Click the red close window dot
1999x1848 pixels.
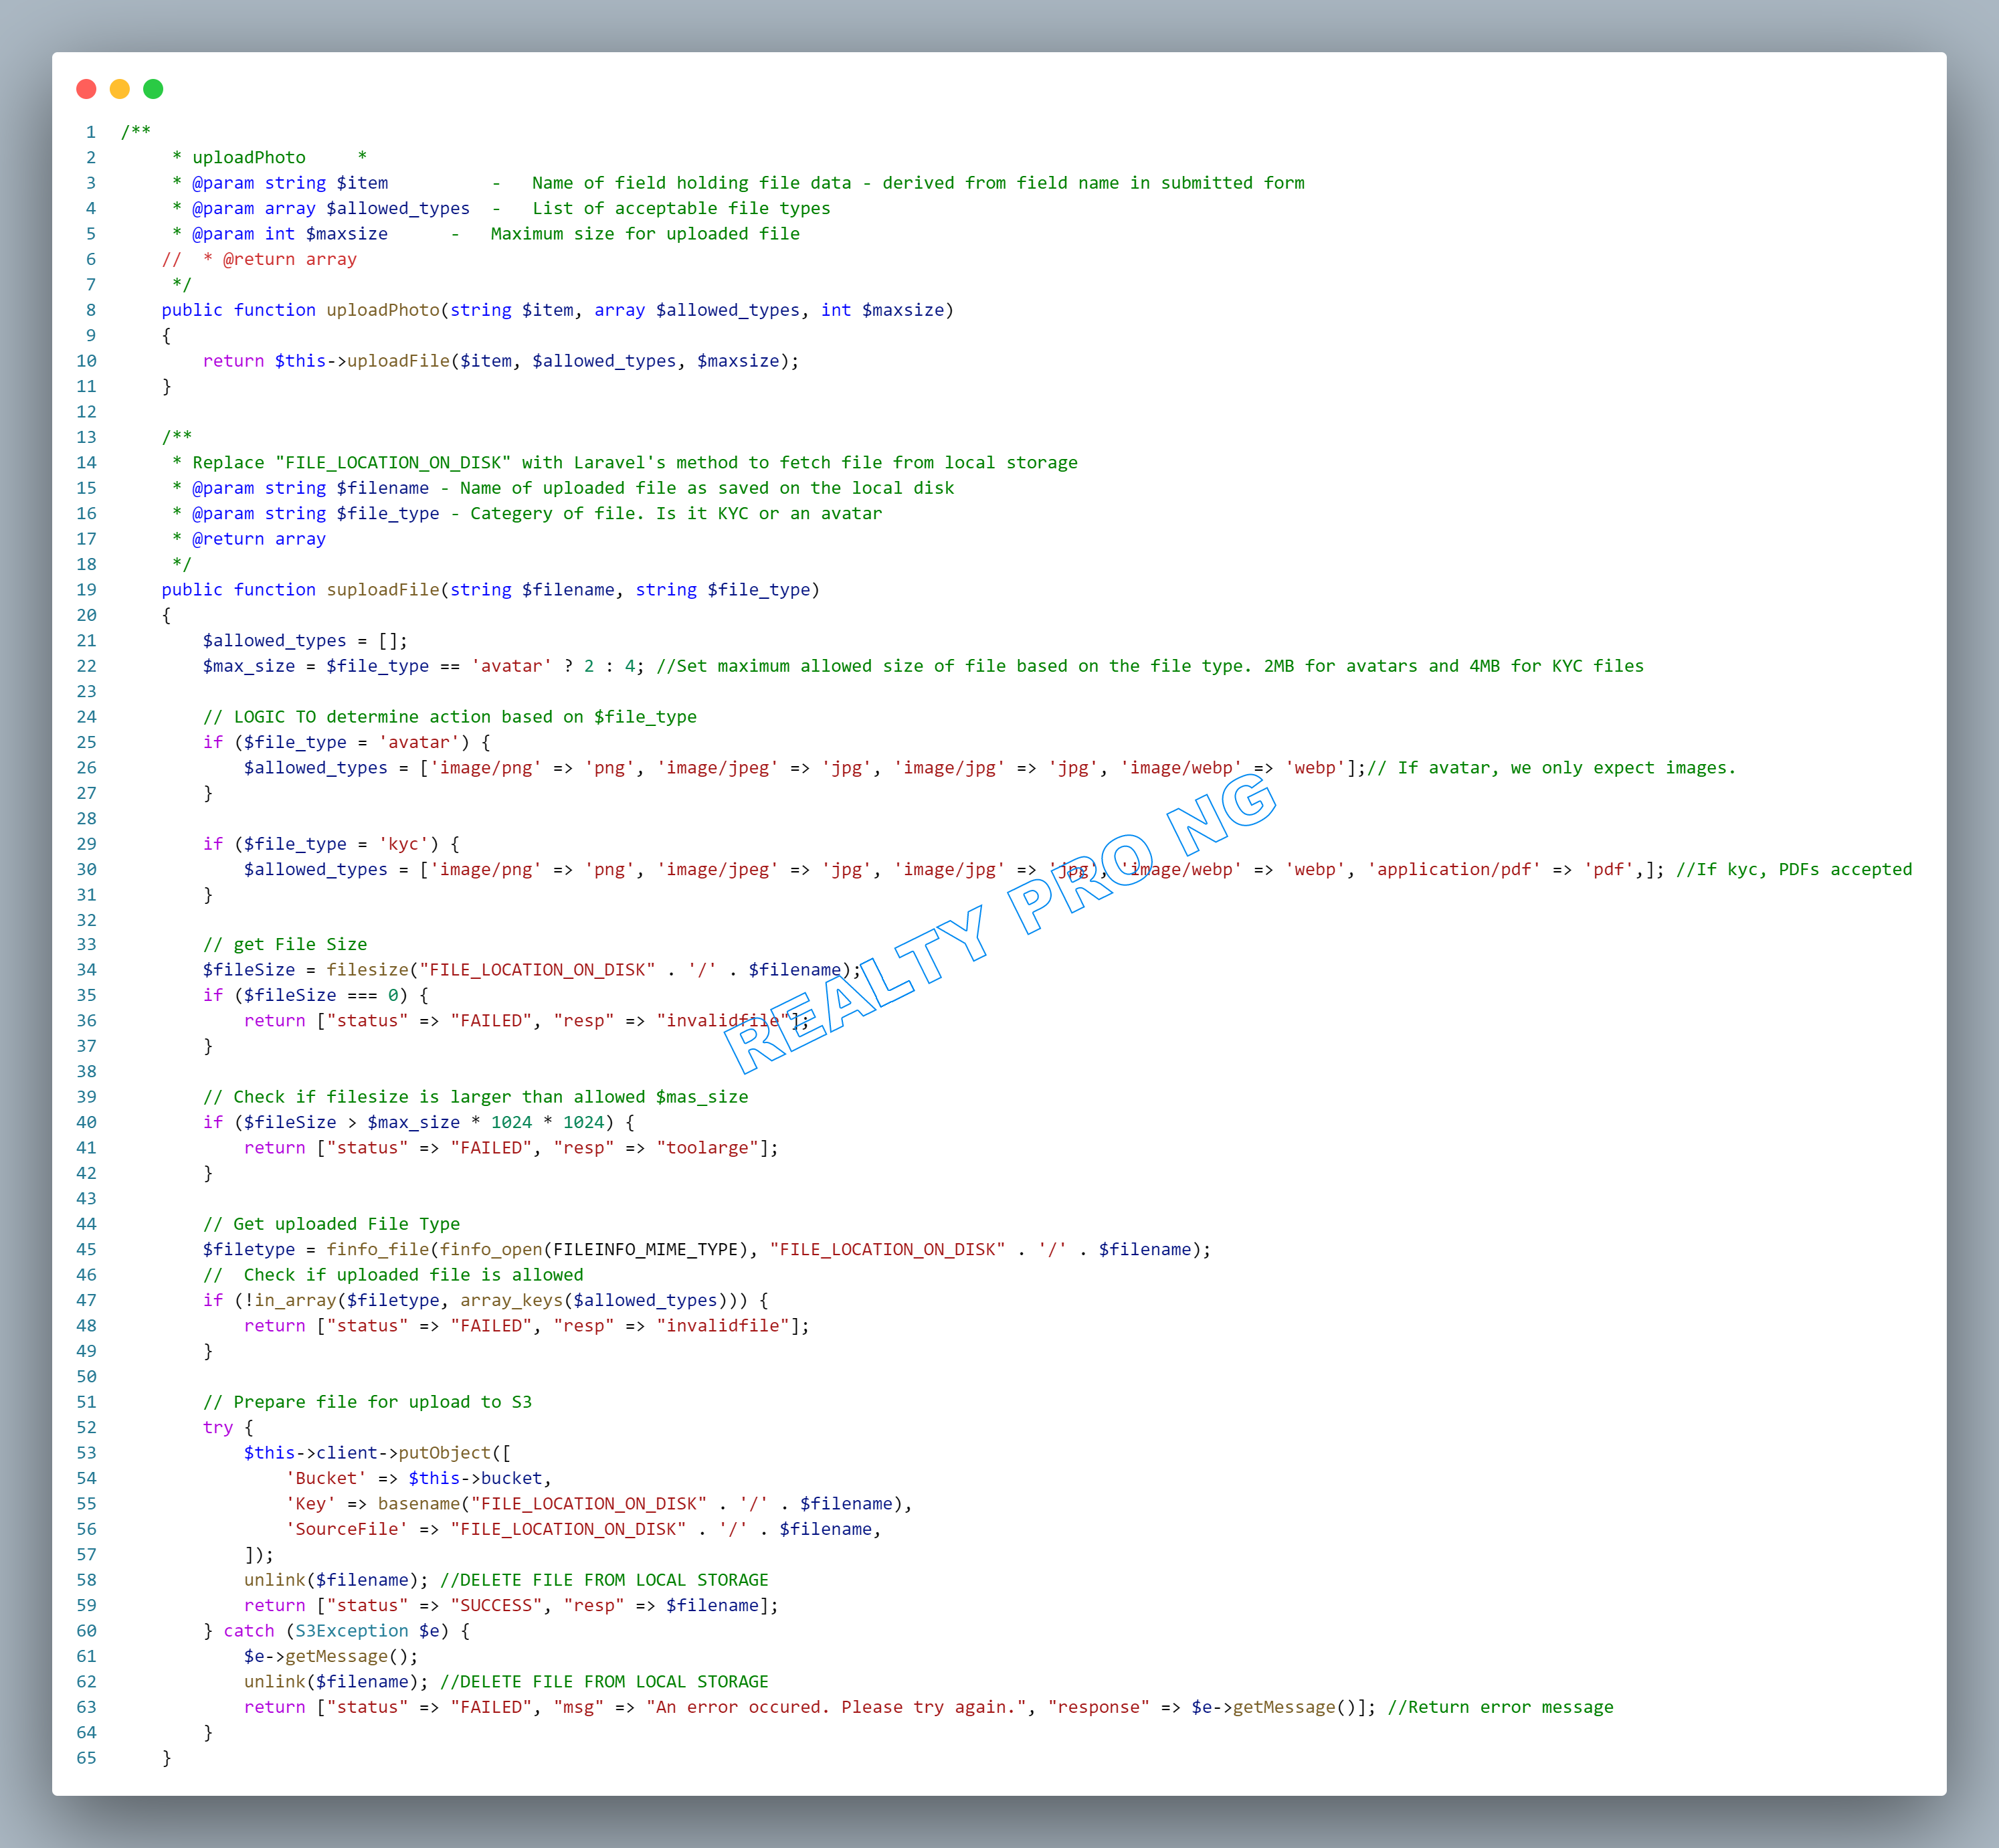86,89
